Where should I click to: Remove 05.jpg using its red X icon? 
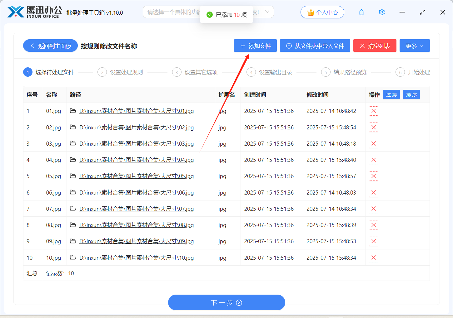pos(374,176)
